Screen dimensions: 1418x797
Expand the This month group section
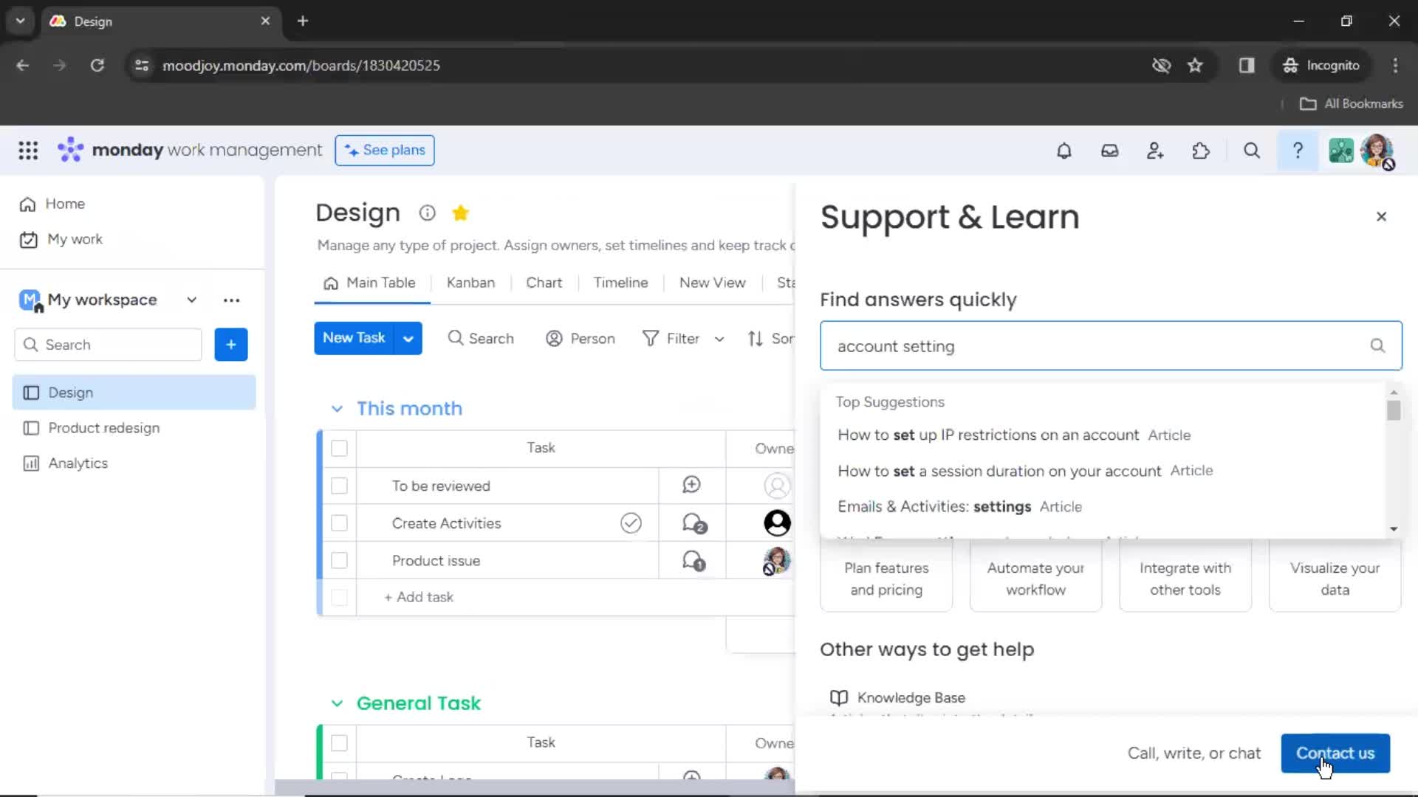tap(337, 408)
